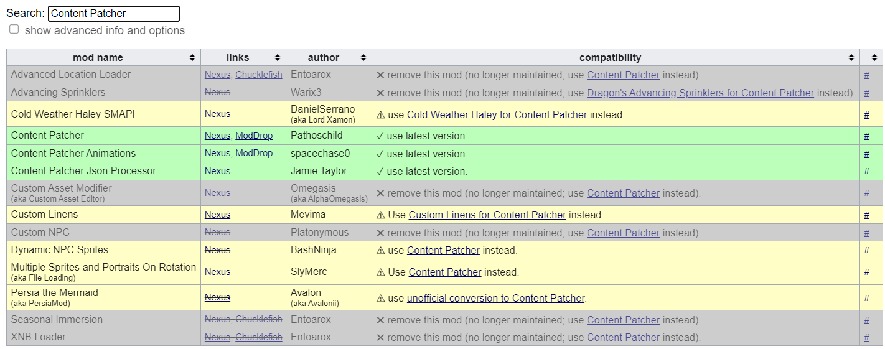
Task: Open Cold Weather Haley for Content Patcher link
Action: tap(497, 114)
